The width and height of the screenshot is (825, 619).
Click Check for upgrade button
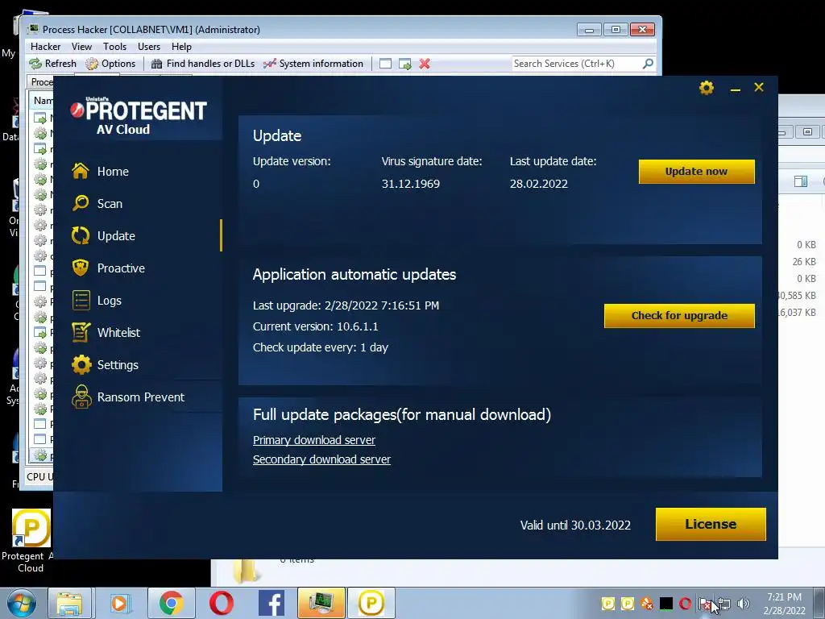tap(679, 316)
